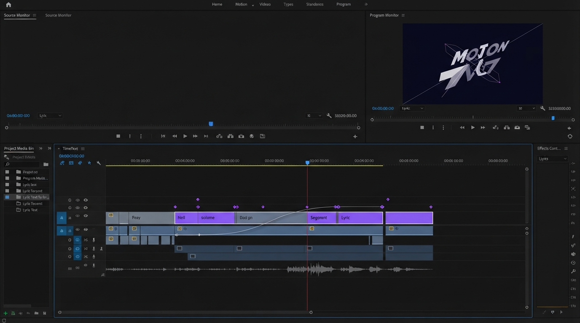Open the TimeText timeline panel menu
580x323 pixels.
pos(83,148)
